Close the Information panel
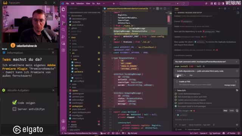 (53, 53)
